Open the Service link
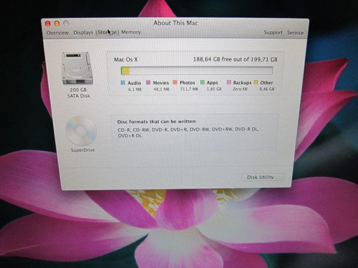Image resolution: width=358 pixels, height=268 pixels. pos(295,33)
